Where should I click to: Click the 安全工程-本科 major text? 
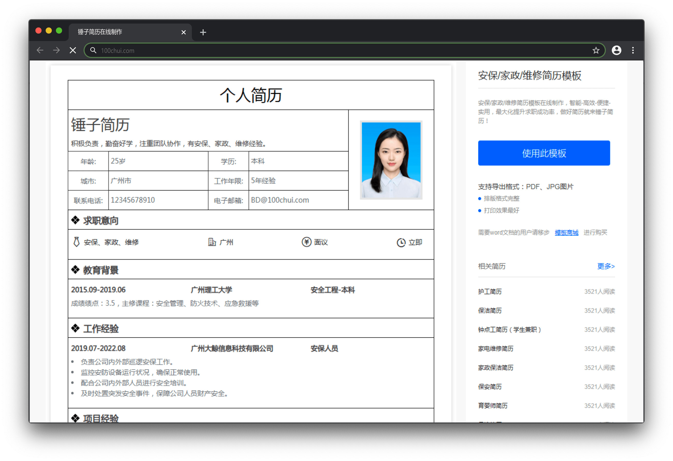332,290
